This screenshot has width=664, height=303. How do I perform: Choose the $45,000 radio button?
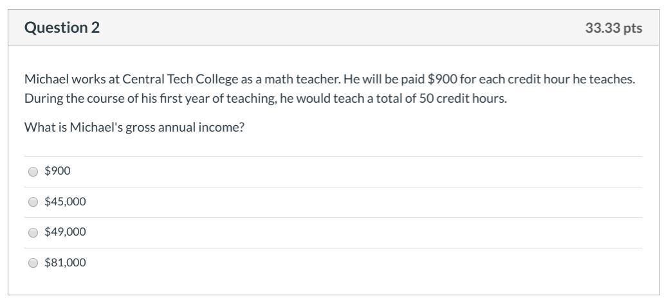(x=33, y=202)
